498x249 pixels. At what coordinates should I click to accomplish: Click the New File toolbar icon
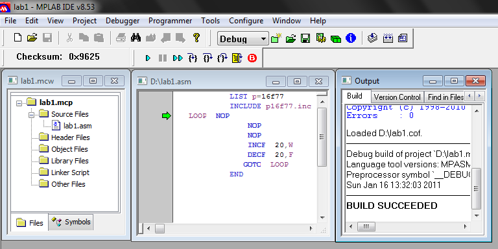[x=18, y=38]
